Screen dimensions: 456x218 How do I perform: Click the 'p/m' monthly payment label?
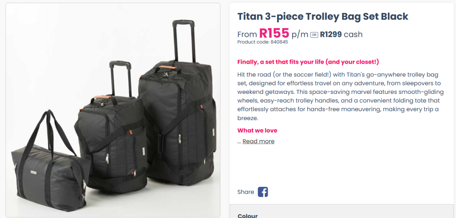click(x=300, y=34)
